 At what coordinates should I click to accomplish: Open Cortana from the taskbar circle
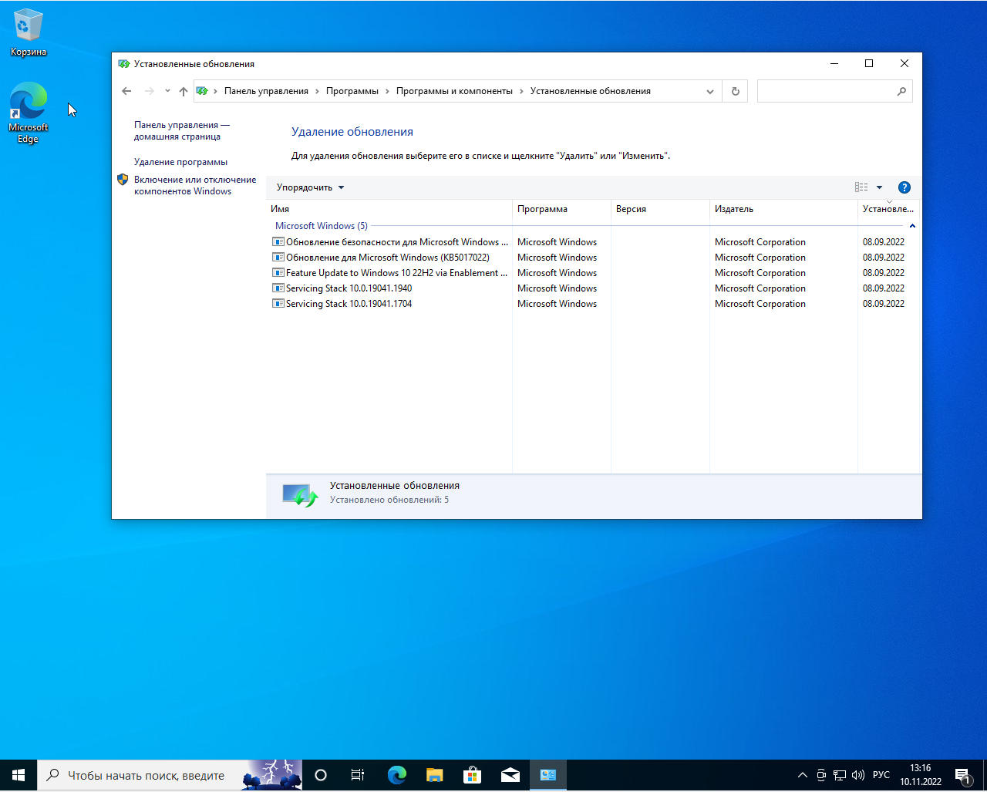click(321, 776)
